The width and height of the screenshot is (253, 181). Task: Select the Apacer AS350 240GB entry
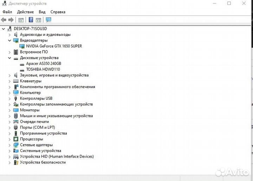44,63
